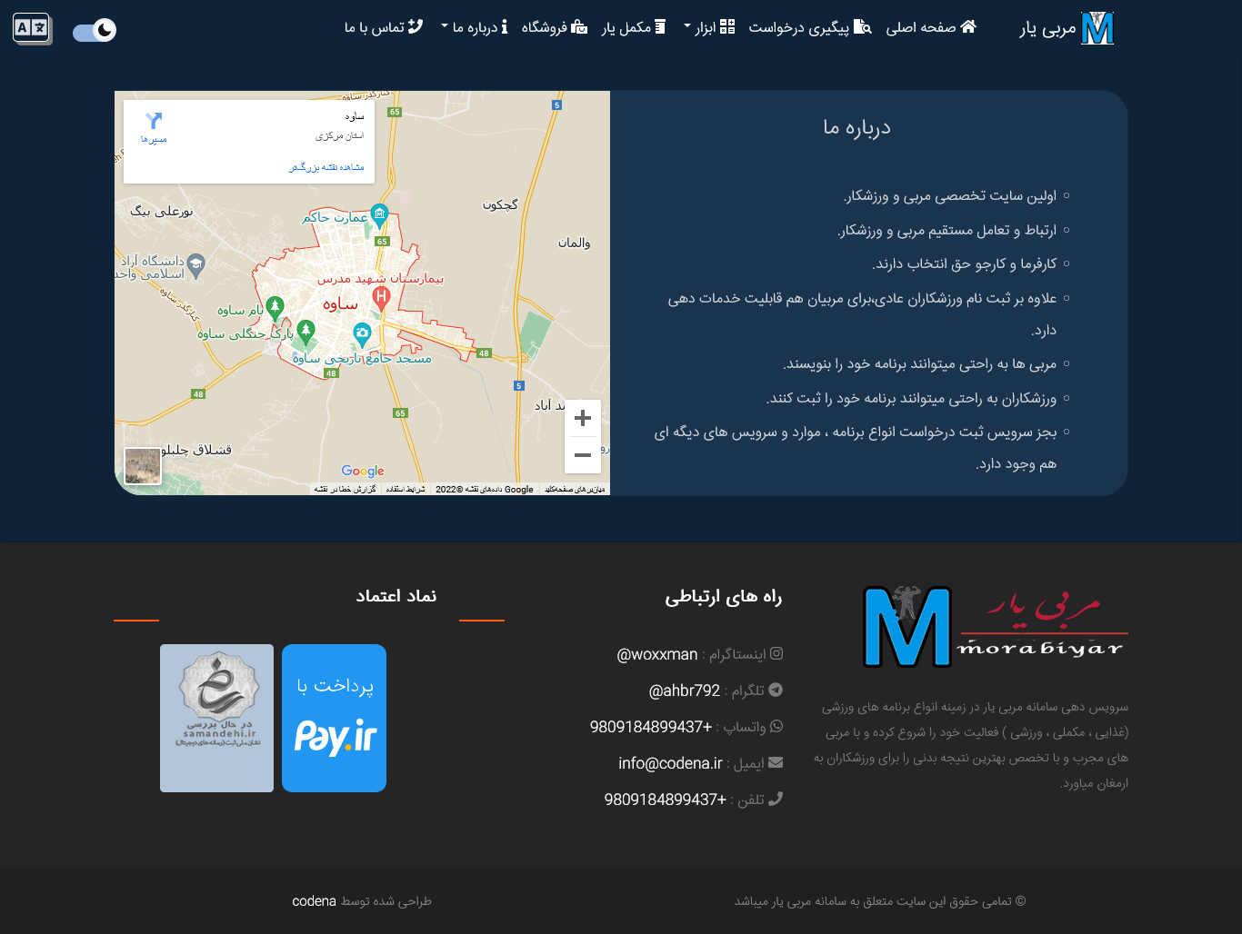Image resolution: width=1242 pixels, height=934 pixels.
Task: Go to the فروشگاه shop page
Action: 554,27
